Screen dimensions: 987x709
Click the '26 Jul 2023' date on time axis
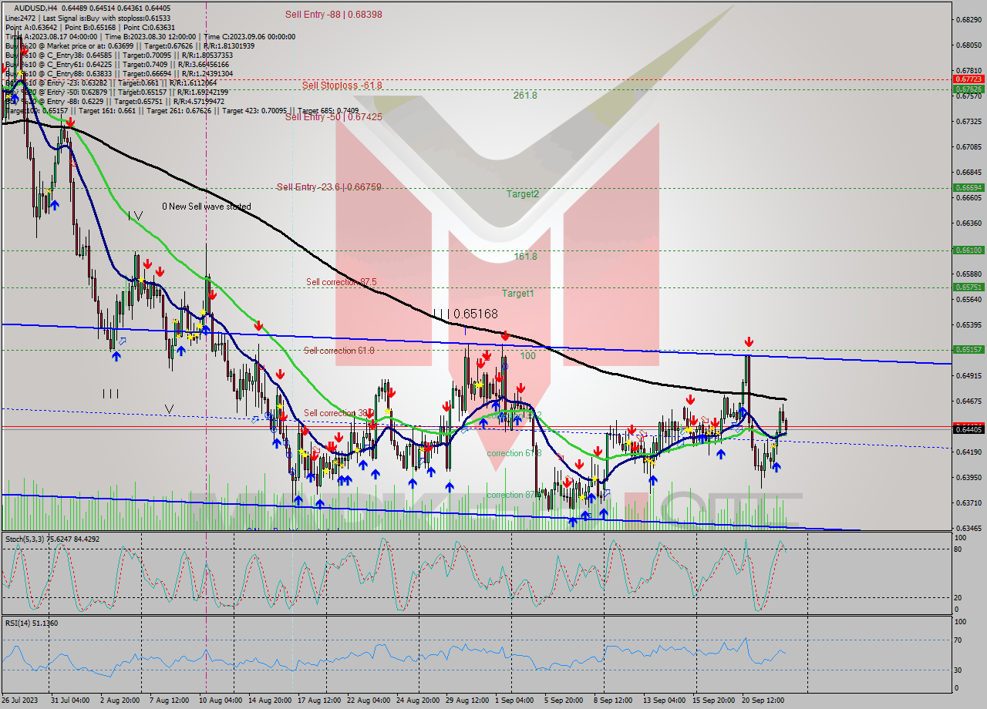pyautogui.click(x=19, y=701)
